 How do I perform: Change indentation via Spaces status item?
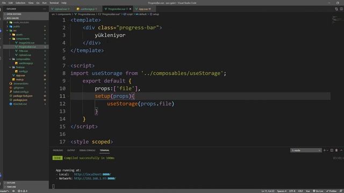click(282, 191)
